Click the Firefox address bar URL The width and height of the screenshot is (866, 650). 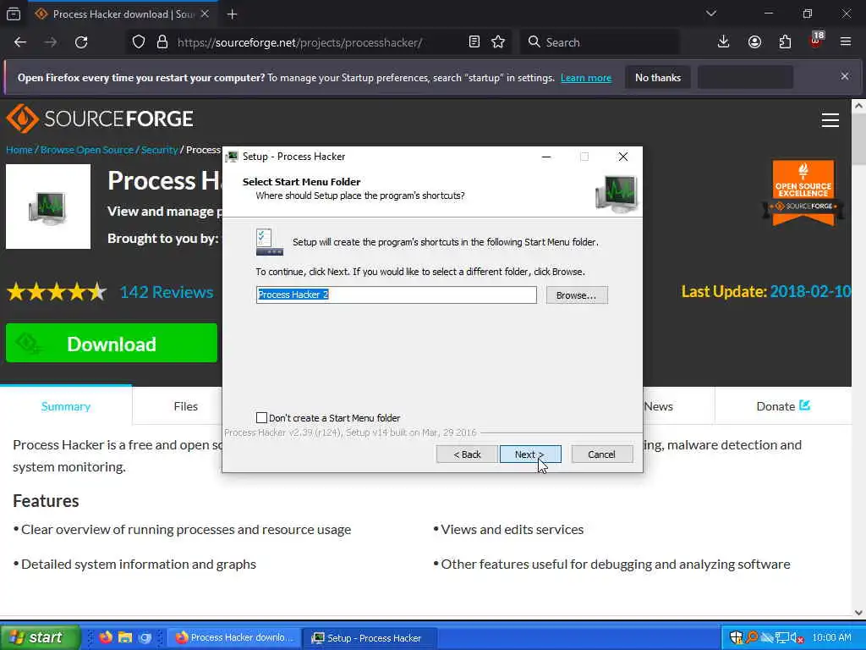[300, 42]
